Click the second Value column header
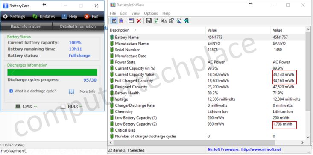Image resolution: width=313 pixels, height=155 pixels. coord(289,30)
